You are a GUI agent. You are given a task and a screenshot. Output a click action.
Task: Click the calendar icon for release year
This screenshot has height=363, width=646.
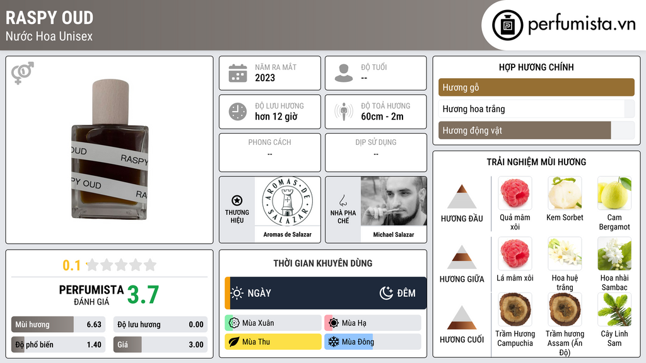pos(238,73)
